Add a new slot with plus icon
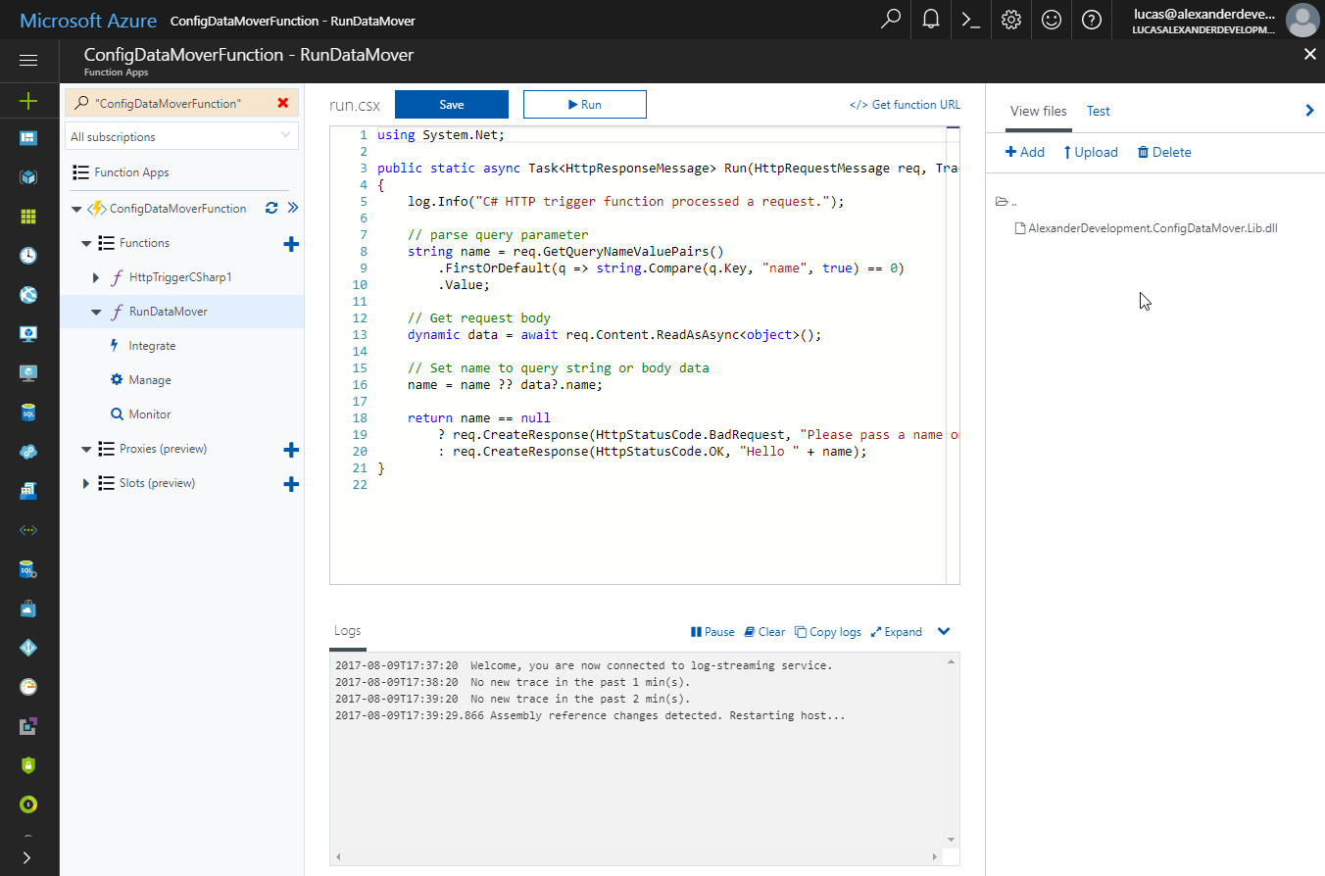This screenshot has height=876, width=1325. point(291,484)
